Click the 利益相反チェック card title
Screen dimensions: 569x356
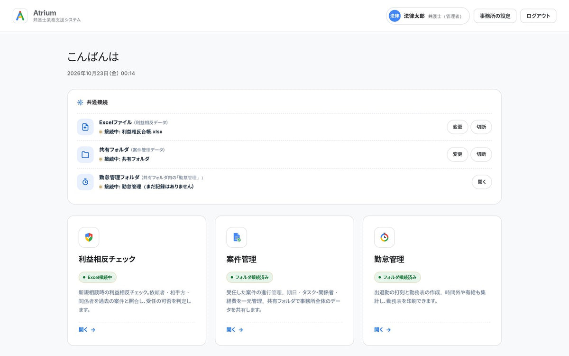click(107, 259)
